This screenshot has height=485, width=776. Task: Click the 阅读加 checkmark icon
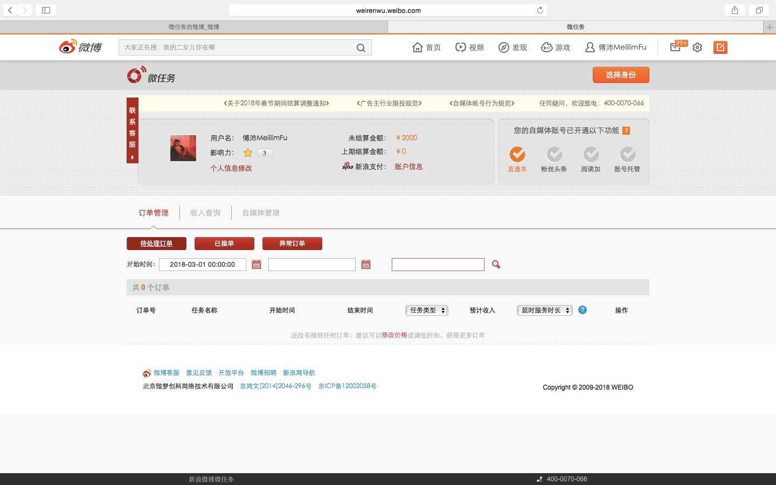pos(591,155)
